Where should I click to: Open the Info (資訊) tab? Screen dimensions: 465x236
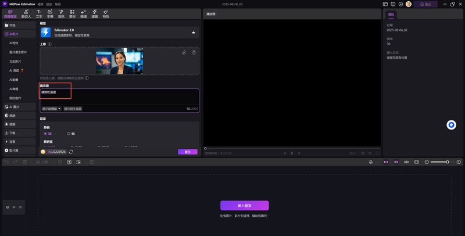(x=391, y=14)
